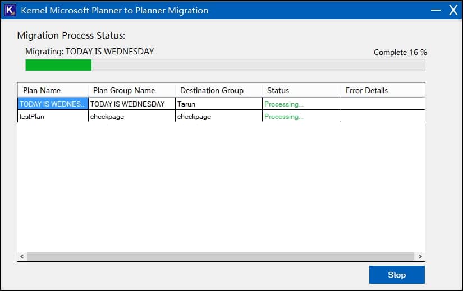Click the checkpage destination group cell
Screen dimensions: 463x291
point(218,116)
